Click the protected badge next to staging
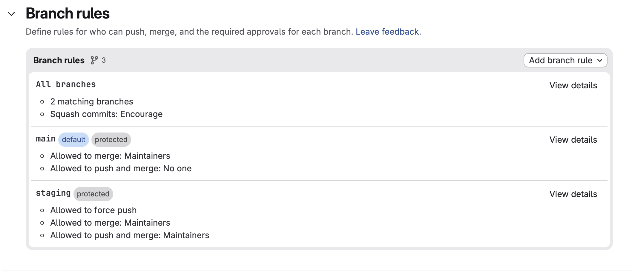 93,194
